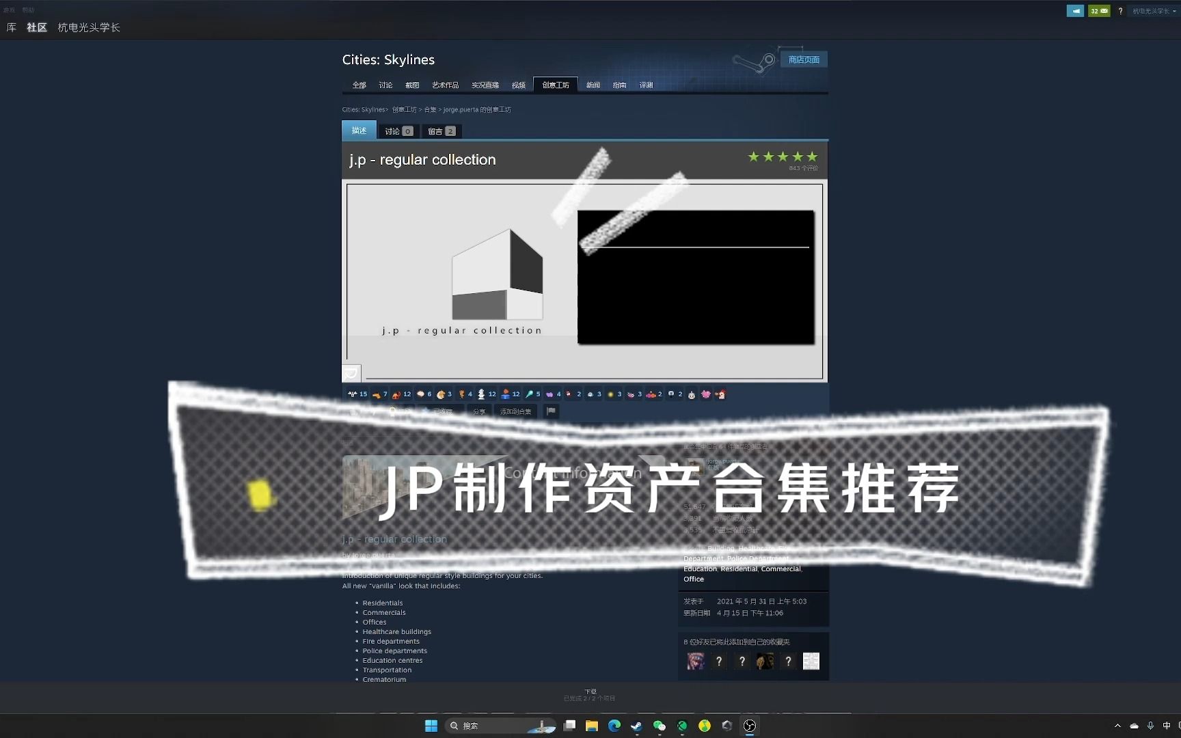Click the white statue award showing 12
Image resolution: width=1181 pixels, height=738 pixels.
tap(487, 394)
